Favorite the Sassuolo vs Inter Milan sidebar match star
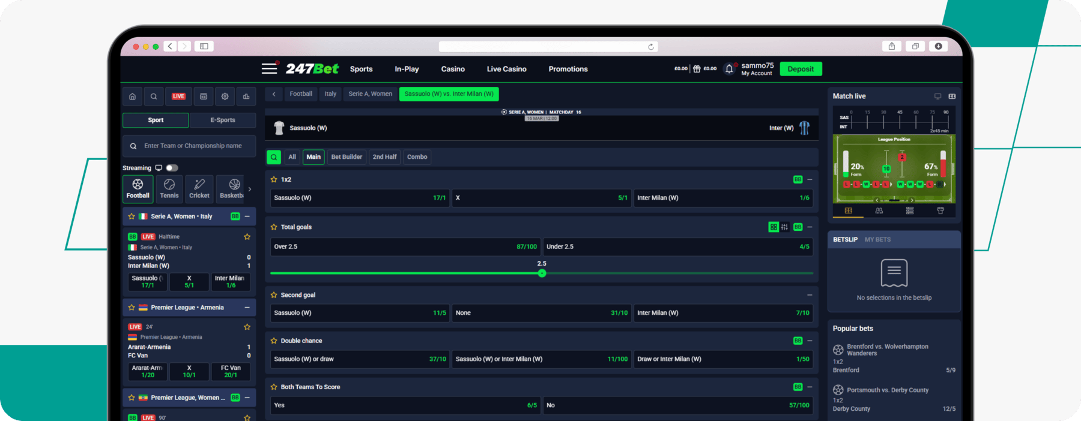 click(247, 237)
